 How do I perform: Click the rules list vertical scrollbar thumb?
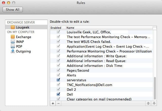pyautogui.click(x=155, y=88)
